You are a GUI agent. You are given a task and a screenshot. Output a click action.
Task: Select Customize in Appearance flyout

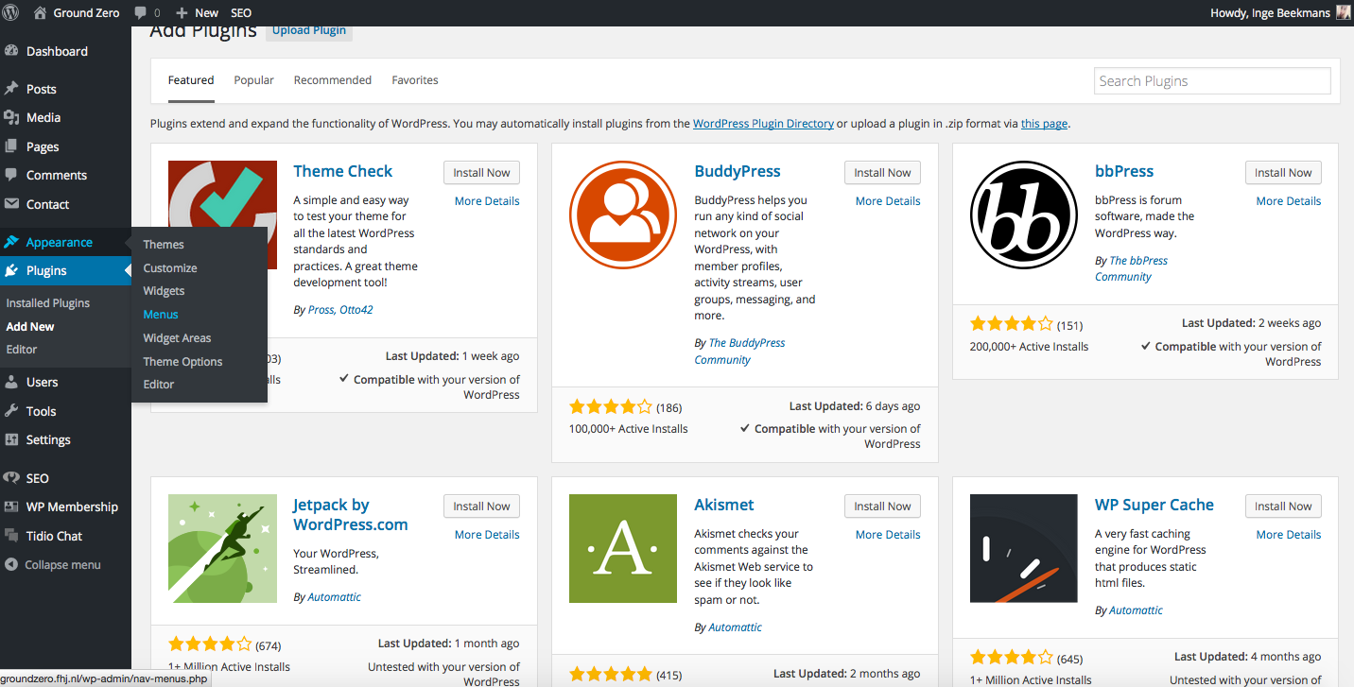[x=170, y=267]
